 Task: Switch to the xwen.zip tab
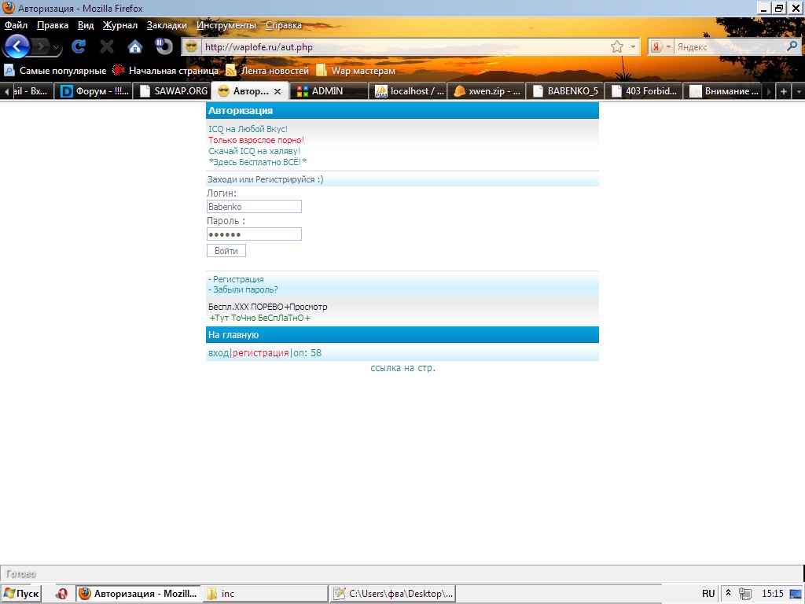point(487,91)
